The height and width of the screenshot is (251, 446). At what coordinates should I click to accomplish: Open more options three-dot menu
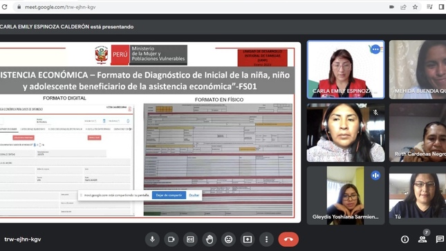266,239
